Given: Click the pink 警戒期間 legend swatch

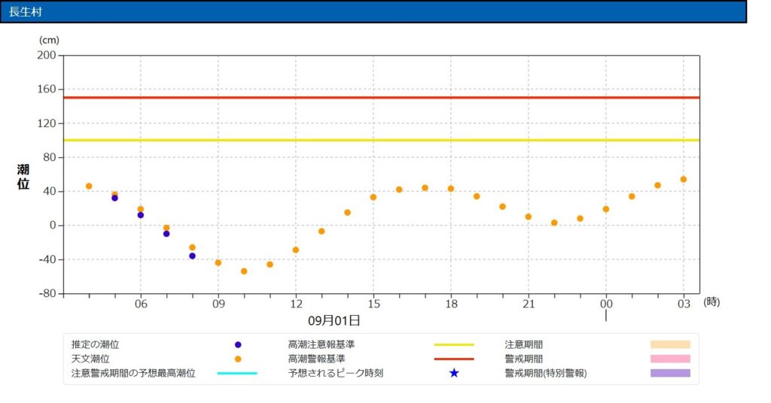Looking at the screenshot, I should coord(670,359).
